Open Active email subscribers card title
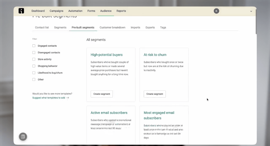The height and width of the screenshot is (146, 270). tap(109, 113)
